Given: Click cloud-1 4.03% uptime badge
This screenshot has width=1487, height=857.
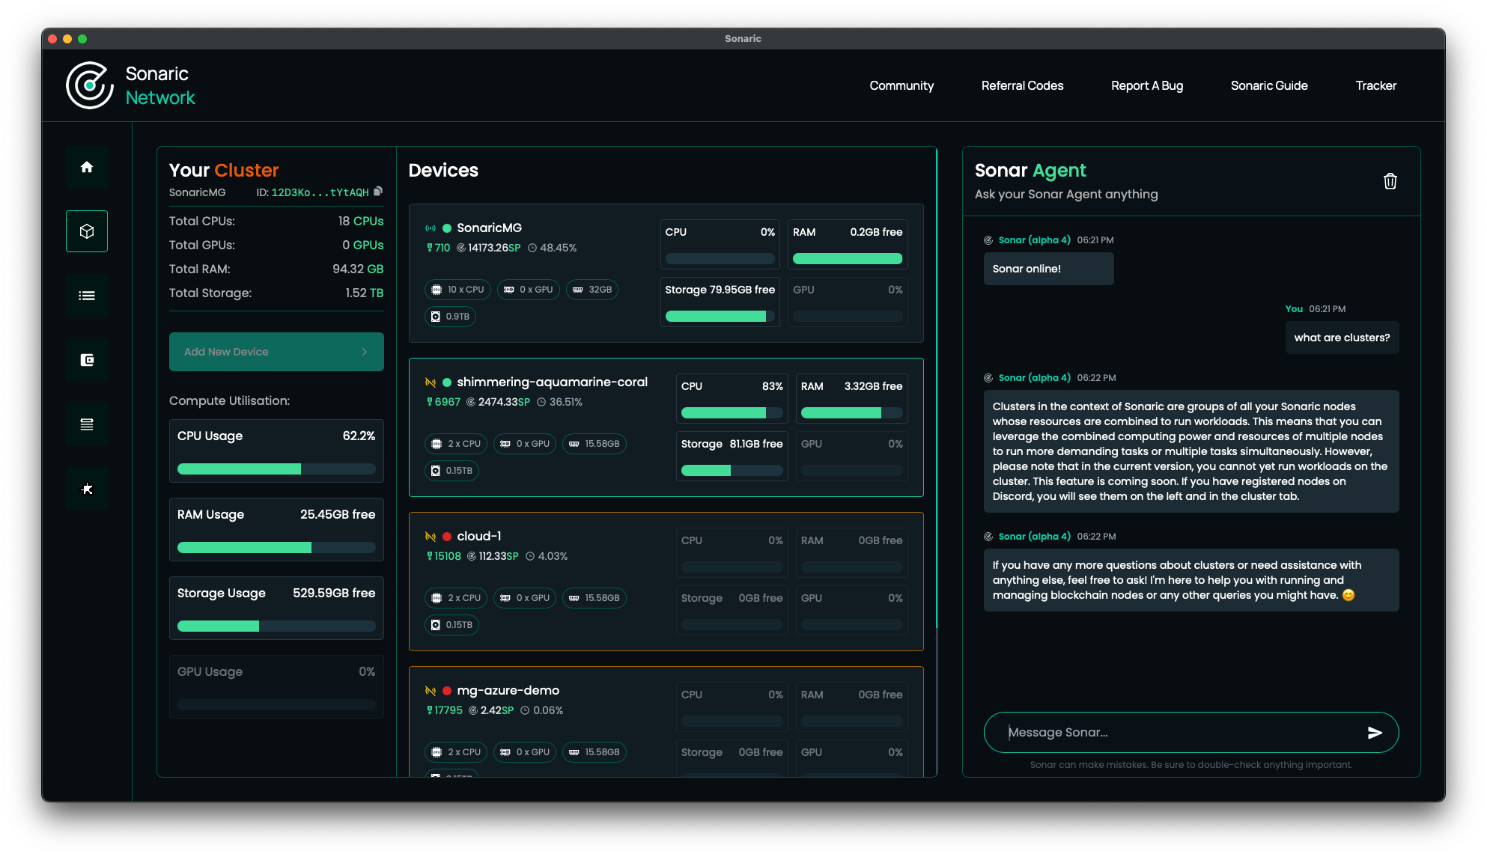Looking at the screenshot, I should tap(547, 556).
